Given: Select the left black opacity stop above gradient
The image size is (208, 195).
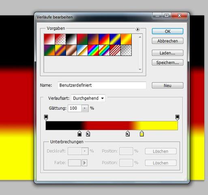Looking at the screenshot, I should click(46, 117).
